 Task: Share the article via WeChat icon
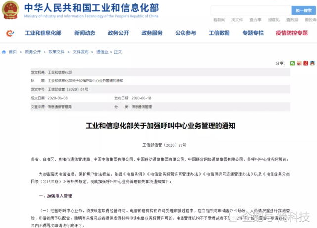(x=292, y=63)
